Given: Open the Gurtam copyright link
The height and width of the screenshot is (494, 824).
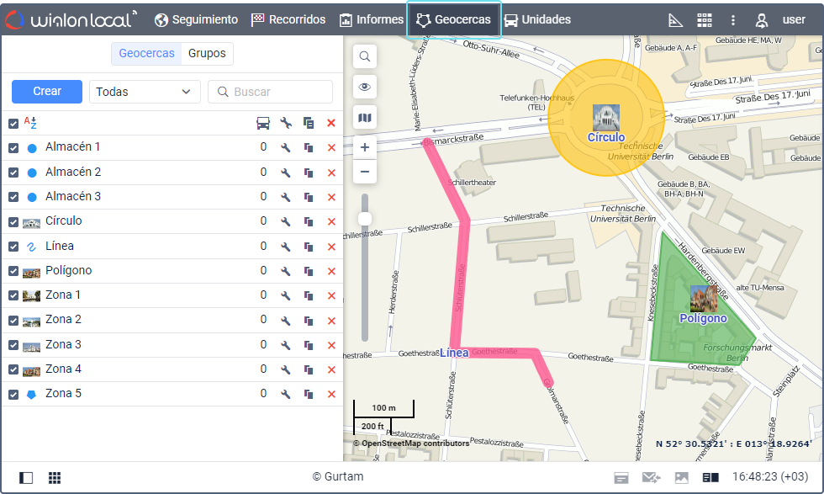Looking at the screenshot, I should (x=338, y=476).
